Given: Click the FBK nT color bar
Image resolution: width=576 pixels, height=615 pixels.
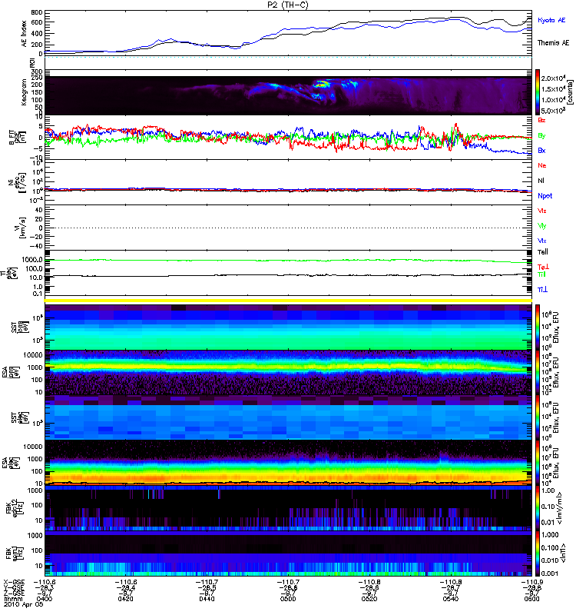Looking at the screenshot, I should tap(538, 553).
